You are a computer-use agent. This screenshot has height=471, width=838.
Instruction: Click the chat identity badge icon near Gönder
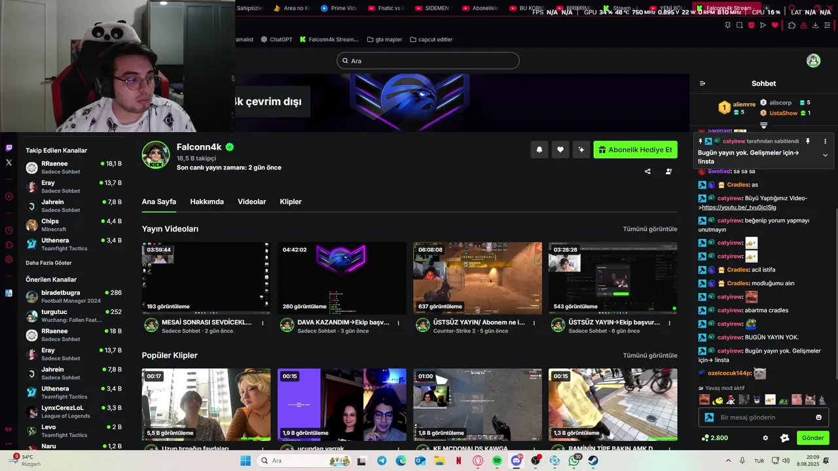coord(785,438)
